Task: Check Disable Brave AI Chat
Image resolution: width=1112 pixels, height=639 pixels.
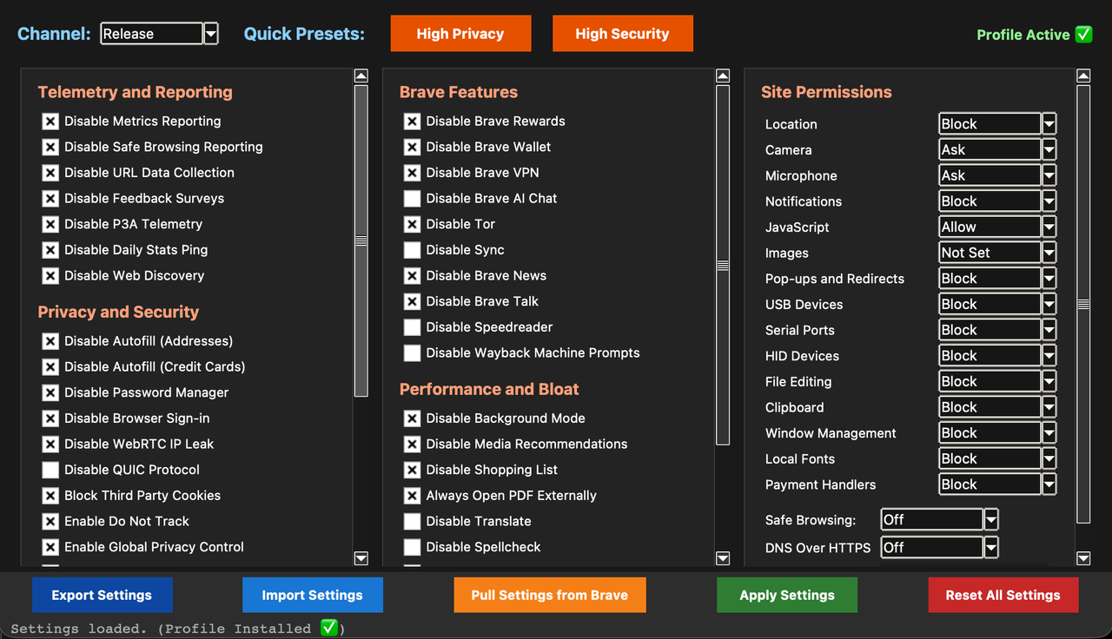Action: click(x=412, y=199)
